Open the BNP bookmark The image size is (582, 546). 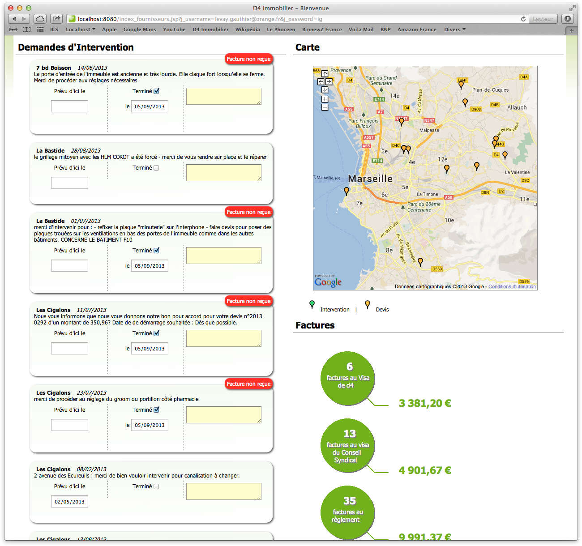[x=385, y=30]
